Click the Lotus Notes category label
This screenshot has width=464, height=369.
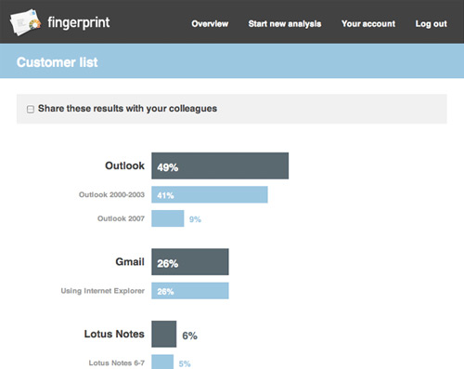coord(114,334)
